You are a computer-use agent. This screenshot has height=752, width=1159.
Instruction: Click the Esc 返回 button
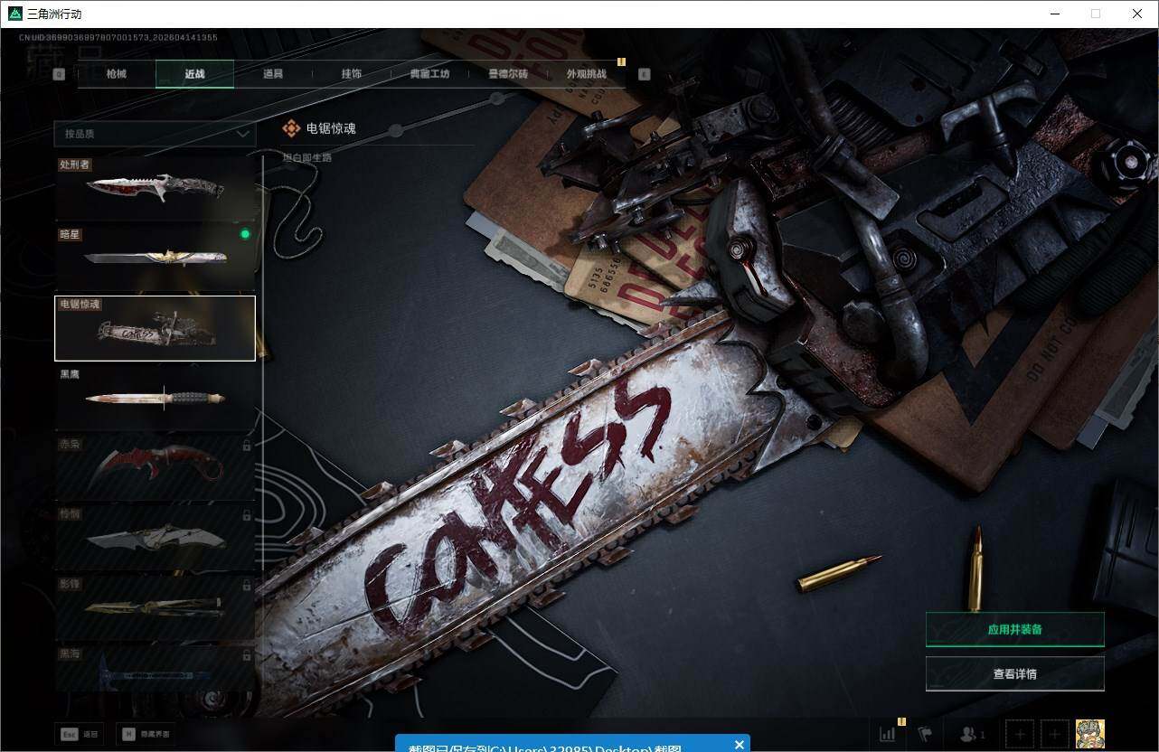79,734
